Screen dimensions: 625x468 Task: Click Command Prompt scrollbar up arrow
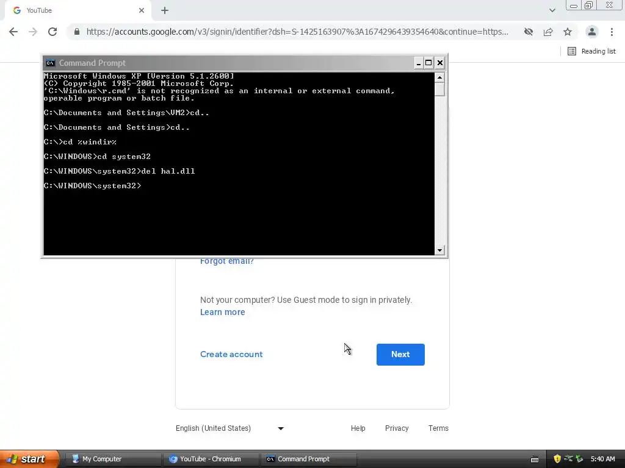(x=439, y=77)
